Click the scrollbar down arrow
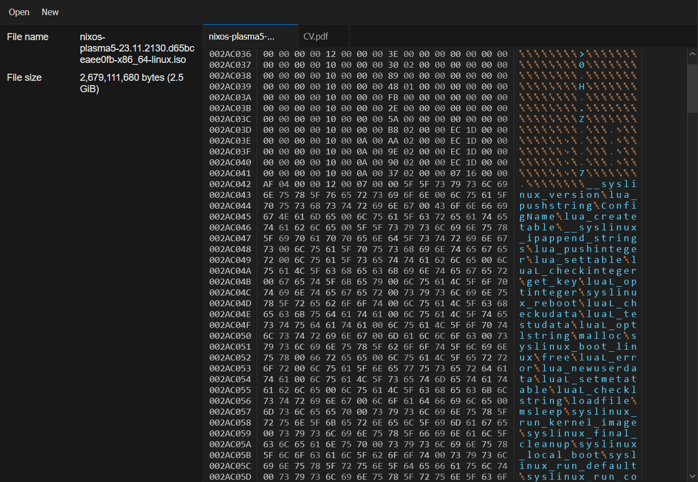This screenshot has width=698, height=482. coord(692,477)
